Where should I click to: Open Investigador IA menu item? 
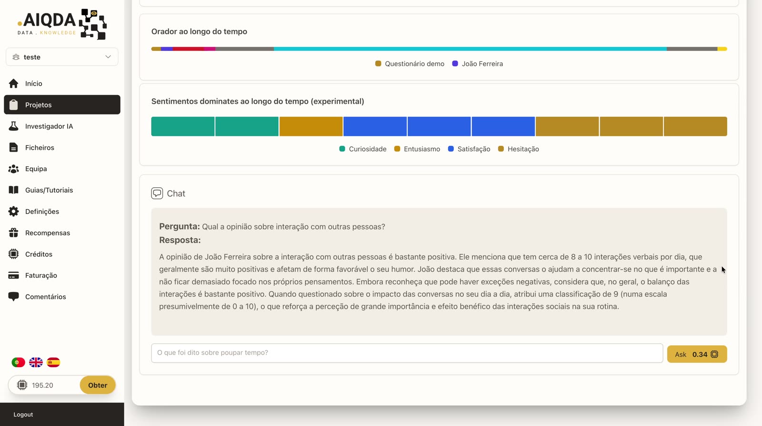point(62,126)
